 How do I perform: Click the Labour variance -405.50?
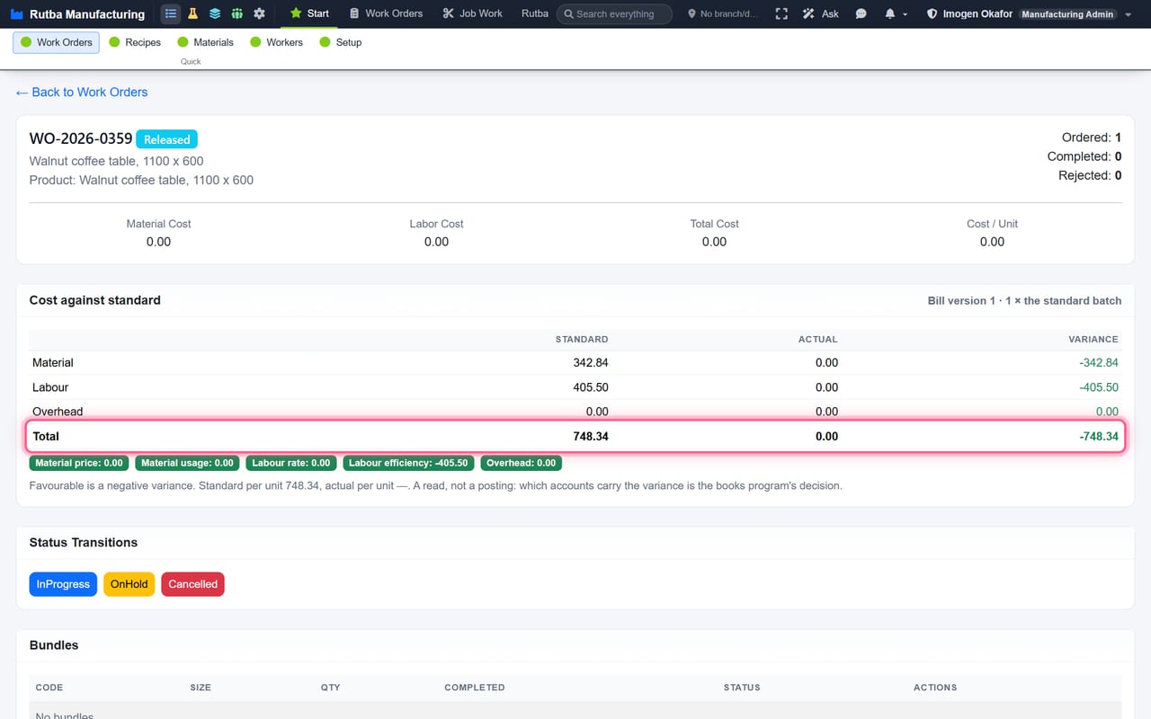(1099, 387)
